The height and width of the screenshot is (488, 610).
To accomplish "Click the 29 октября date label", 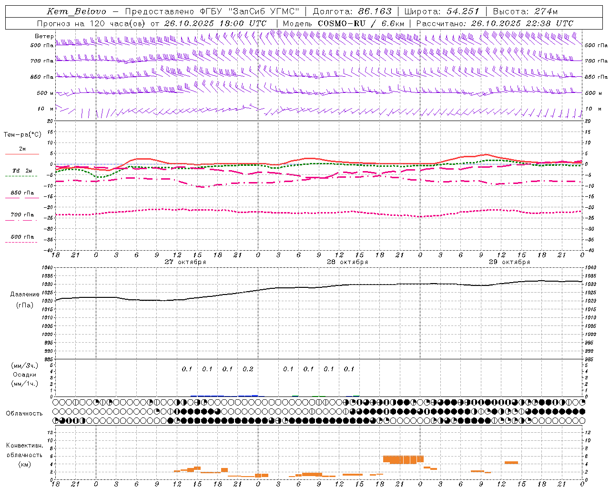I will coord(509,262).
